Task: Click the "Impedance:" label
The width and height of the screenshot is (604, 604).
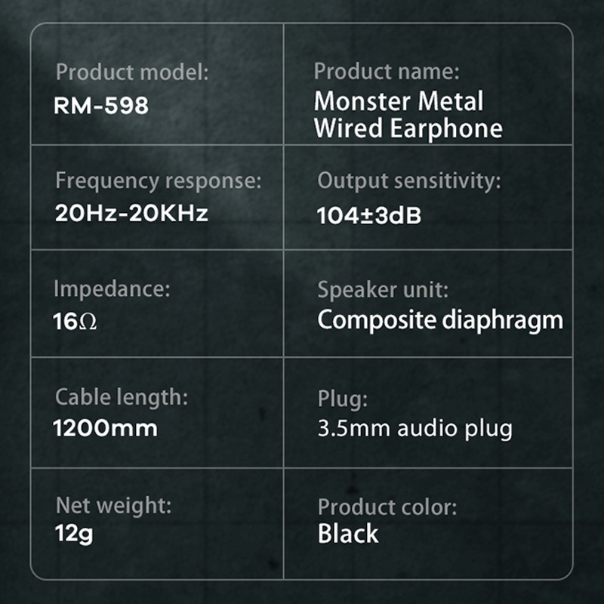Action: click(x=112, y=289)
